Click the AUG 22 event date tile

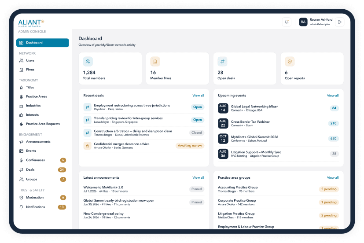point(223,123)
